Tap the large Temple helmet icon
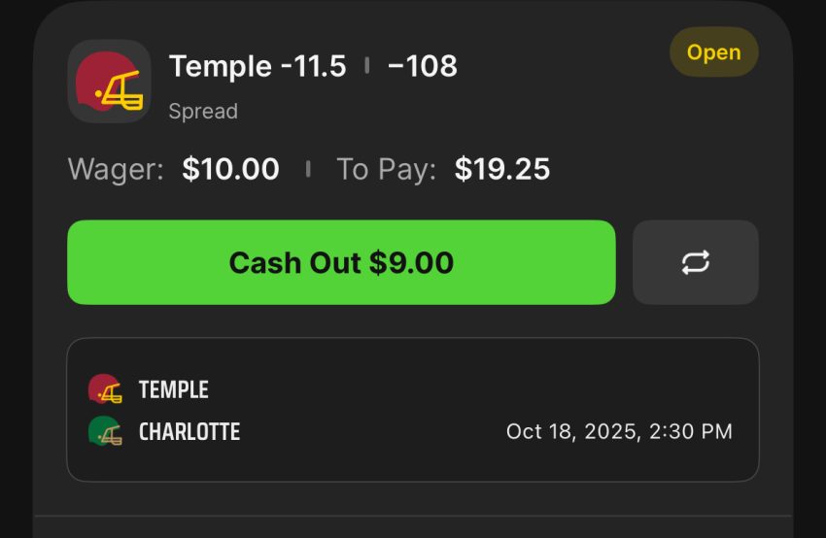Viewport: 826px width, 538px height. click(x=109, y=82)
